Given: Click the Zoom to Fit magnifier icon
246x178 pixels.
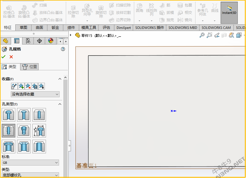Looking at the screenshot, I should (x=202, y=35).
